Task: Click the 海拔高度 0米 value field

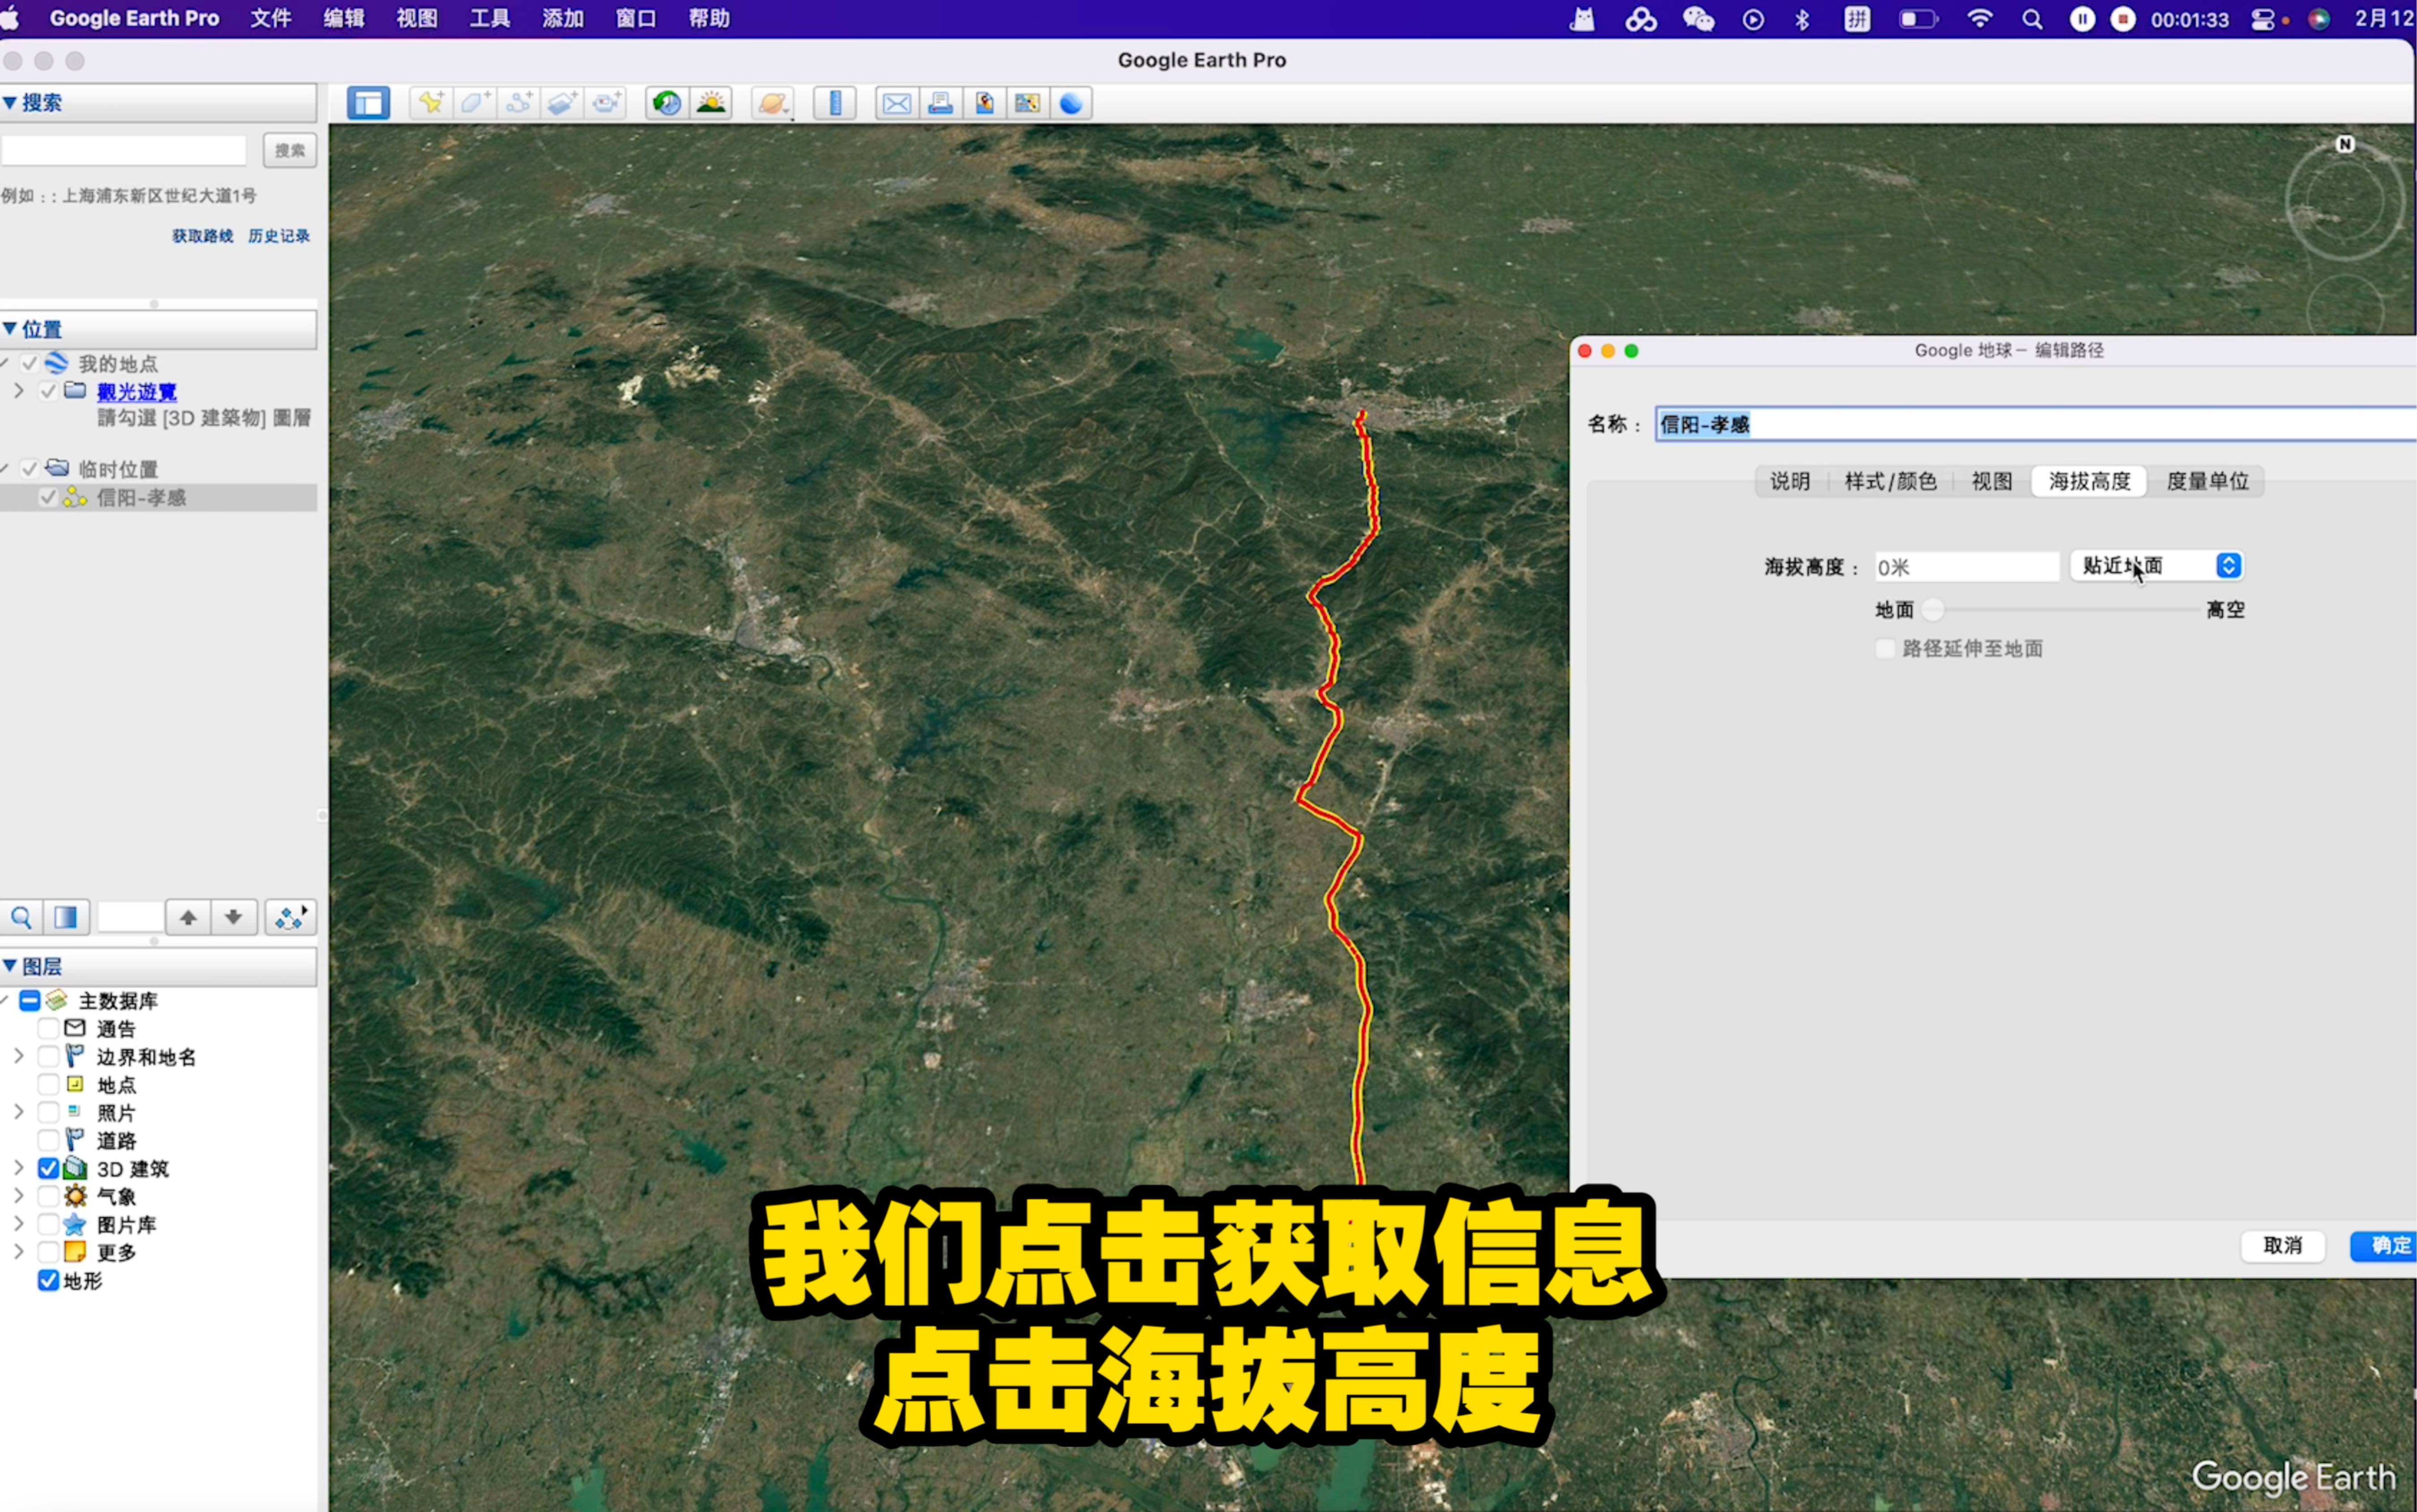Action: click(x=1966, y=567)
